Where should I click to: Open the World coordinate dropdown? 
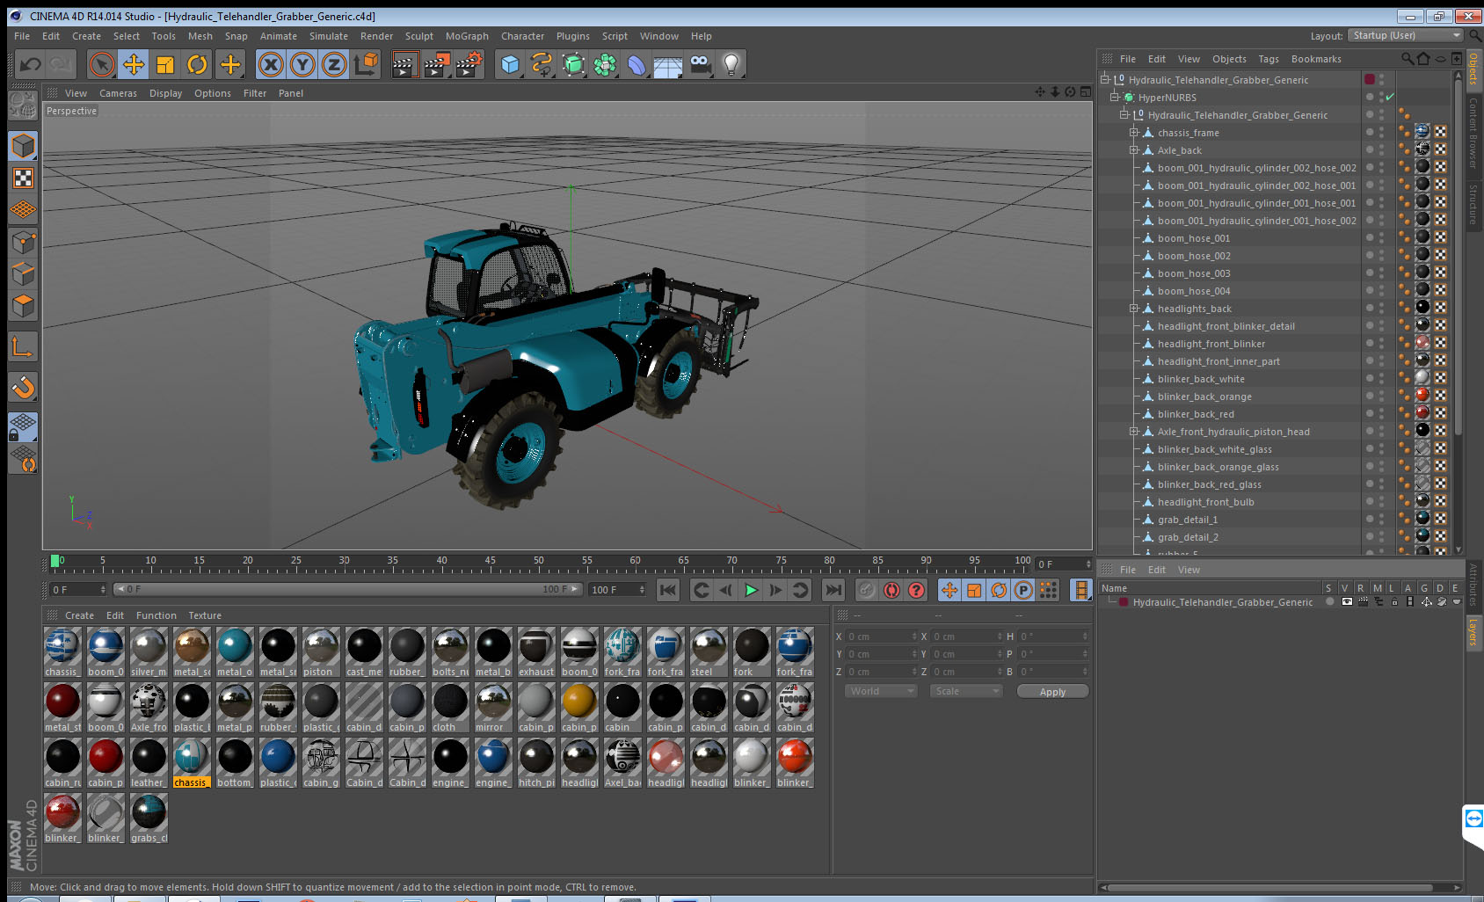(x=881, y=691)
